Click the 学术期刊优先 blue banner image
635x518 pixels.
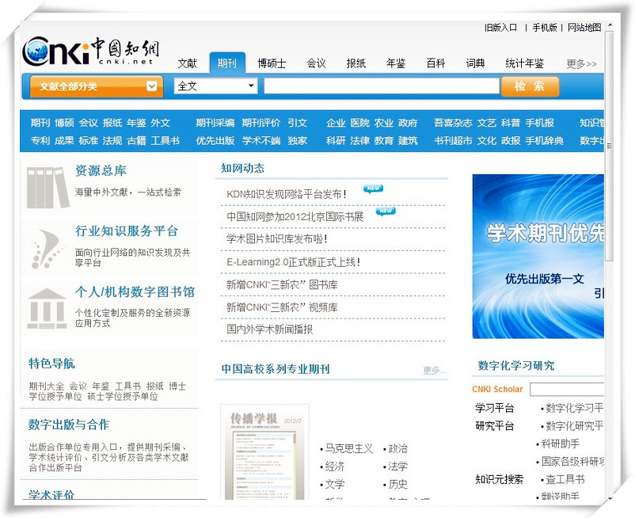538,256
